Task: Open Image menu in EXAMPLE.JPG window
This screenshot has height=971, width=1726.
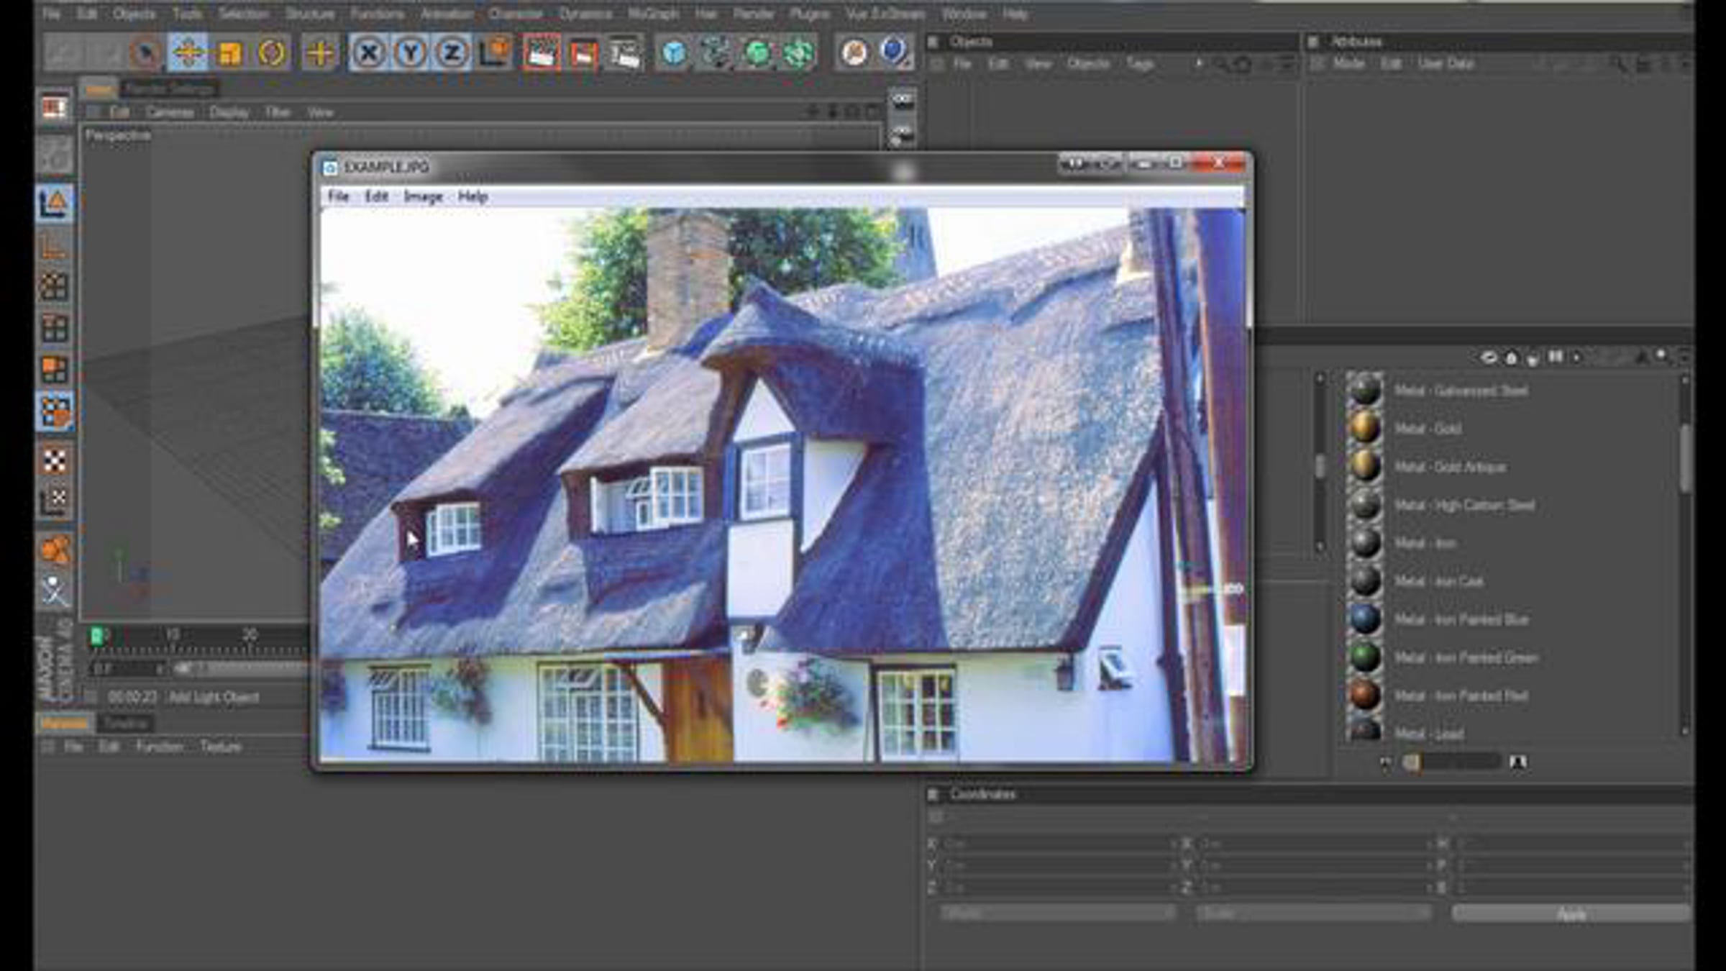Action: (x=423, y=196)
